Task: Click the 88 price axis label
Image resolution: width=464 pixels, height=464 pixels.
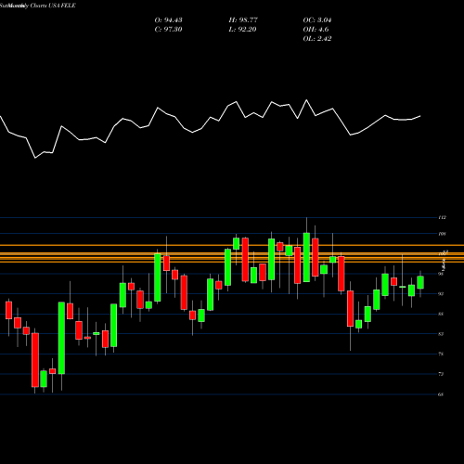Action: [x=441, y=314]
